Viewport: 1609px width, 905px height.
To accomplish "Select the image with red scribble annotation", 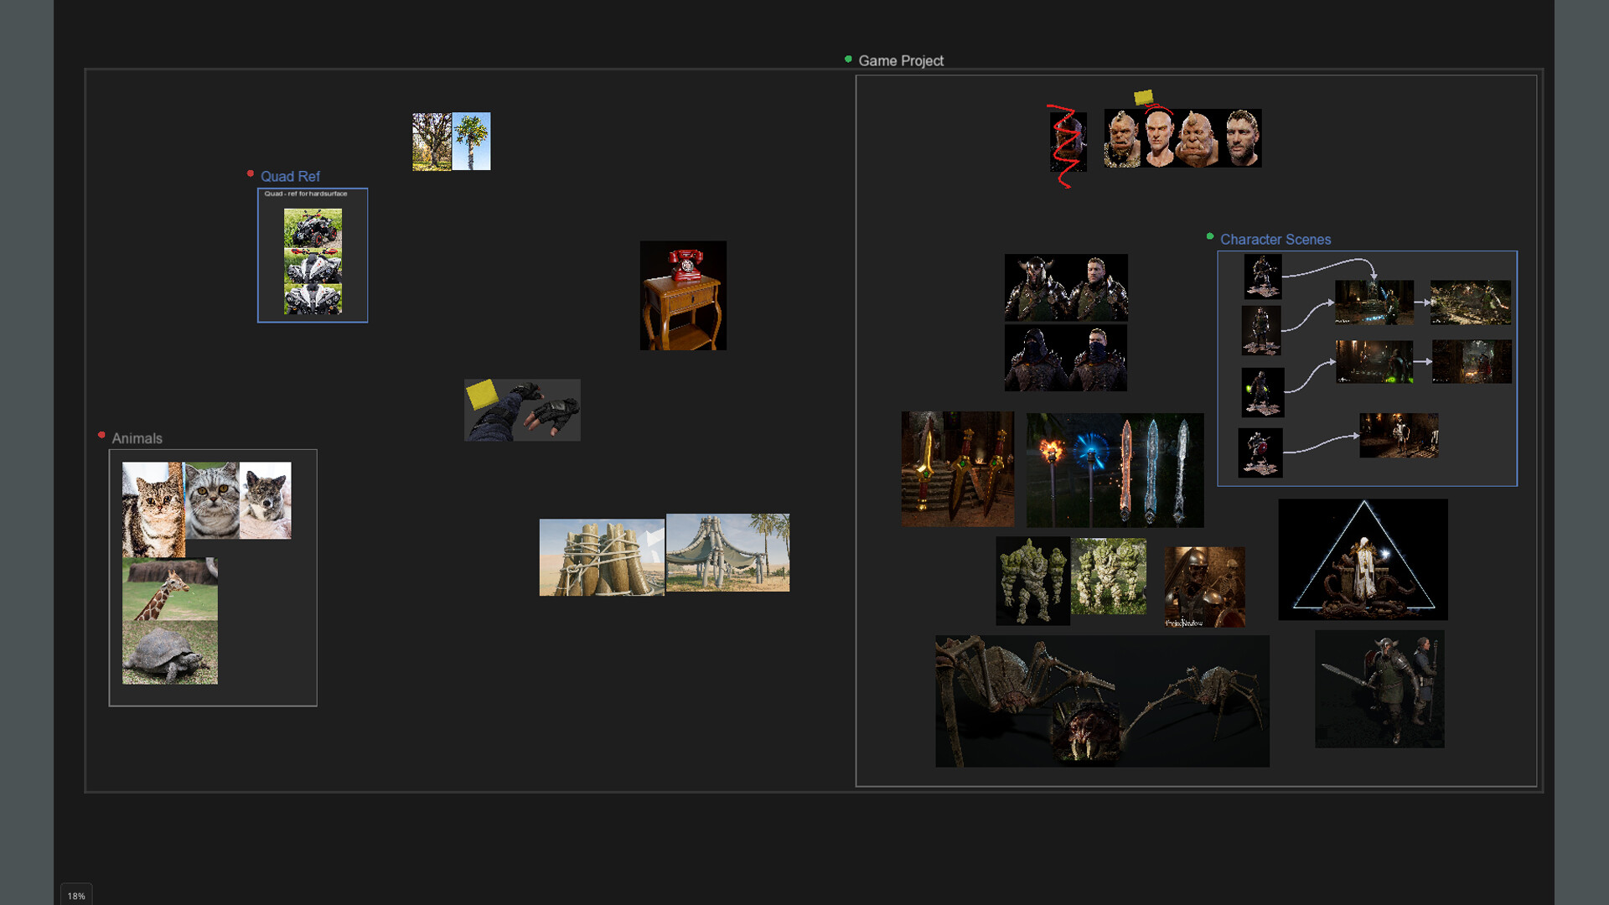I will click(1068, 142).
